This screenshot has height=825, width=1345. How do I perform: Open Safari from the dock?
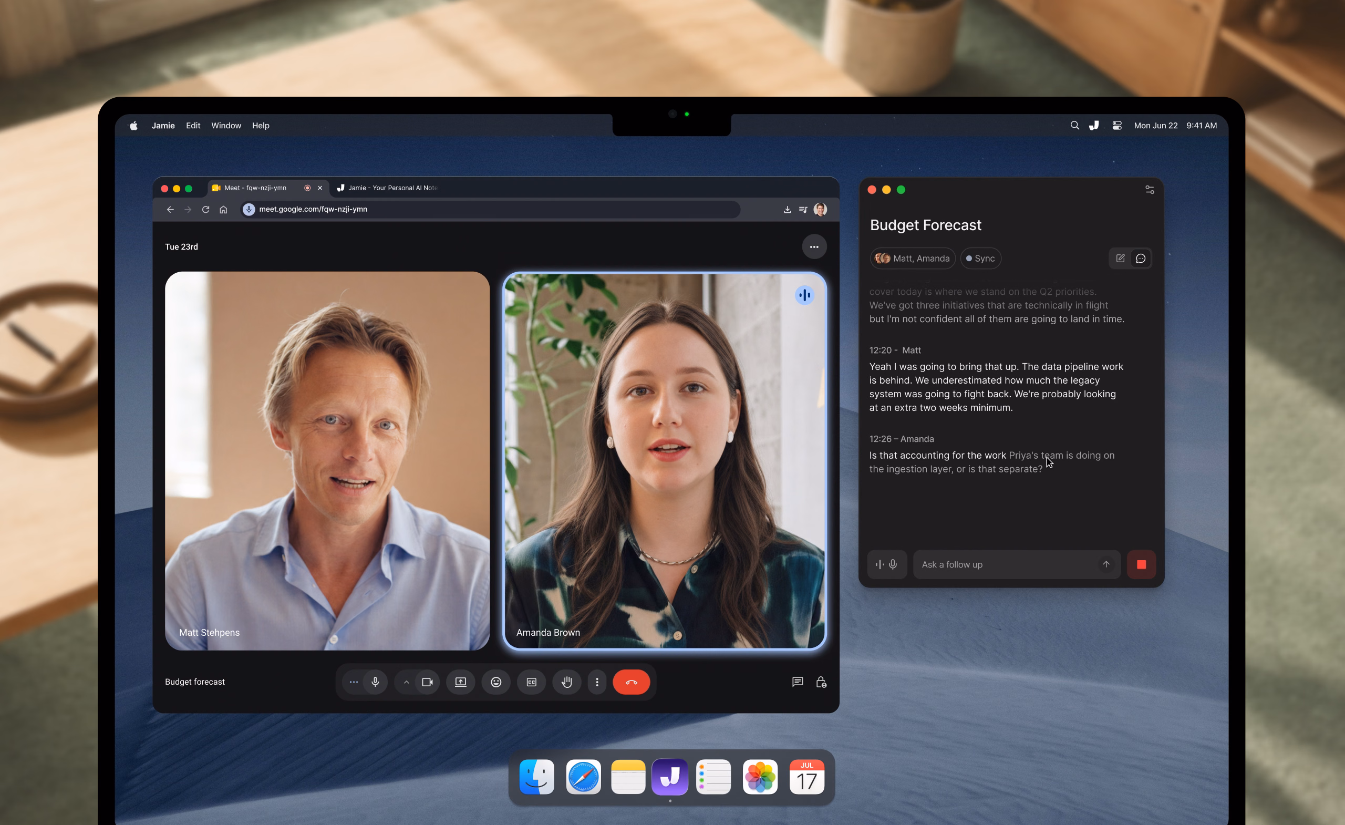[583, 777]
